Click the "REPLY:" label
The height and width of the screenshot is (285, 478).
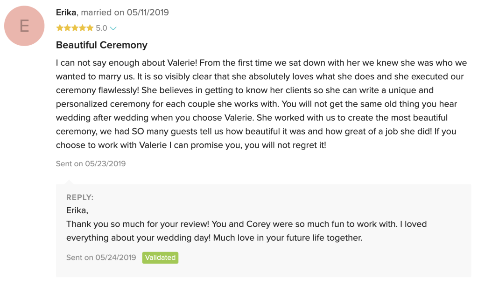click(80, 197)
